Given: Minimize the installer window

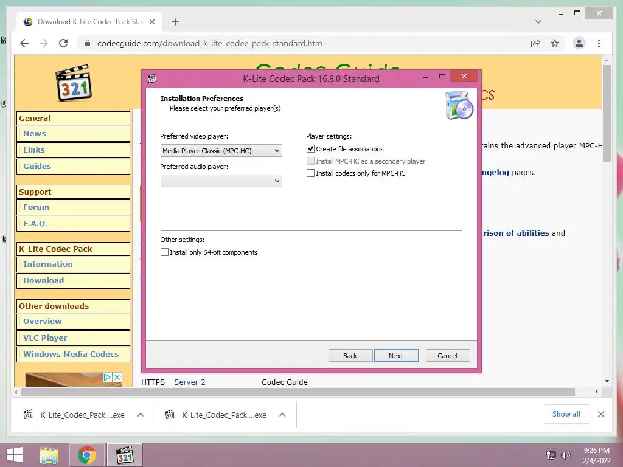Looking at the screenshot, I should tap(425, 77).
